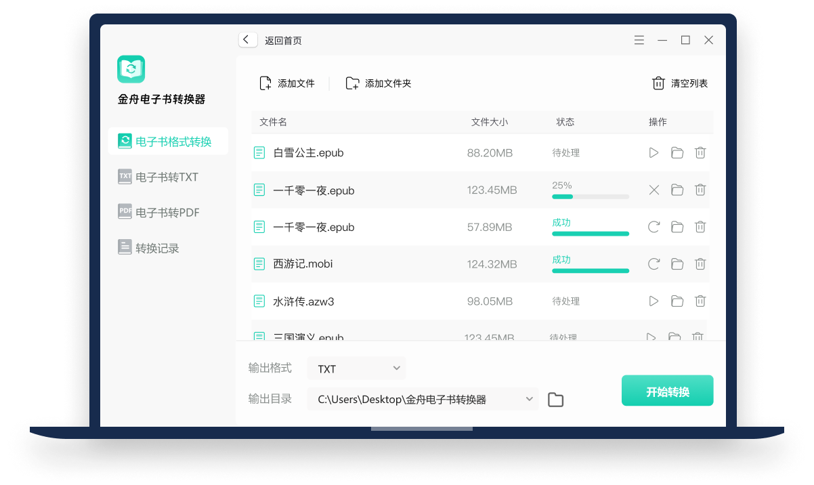Viewport: 814px width, 485px height.
Task: Retry conversion of 西游记.mobi with the redo icon
Action: point(654,263)
